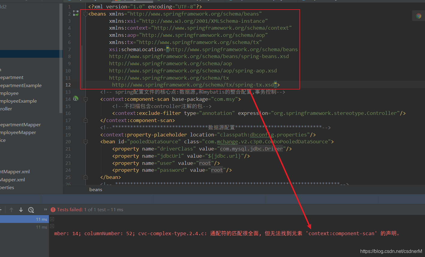Click the 'root' value of the password property

pyautogui.click(x=217, y=170)
